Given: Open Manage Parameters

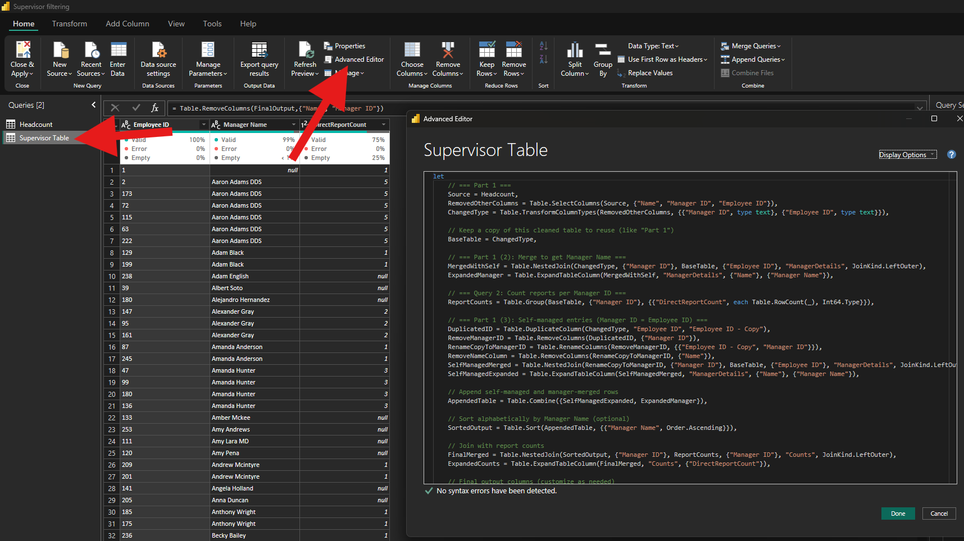Looking at the screenshot, I should tap(208, 58).
